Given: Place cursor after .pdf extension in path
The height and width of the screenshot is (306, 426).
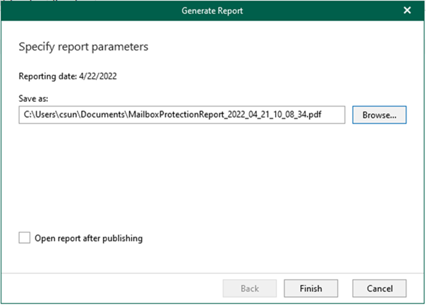Looking at the screenshot, I should tap(322, 115).
